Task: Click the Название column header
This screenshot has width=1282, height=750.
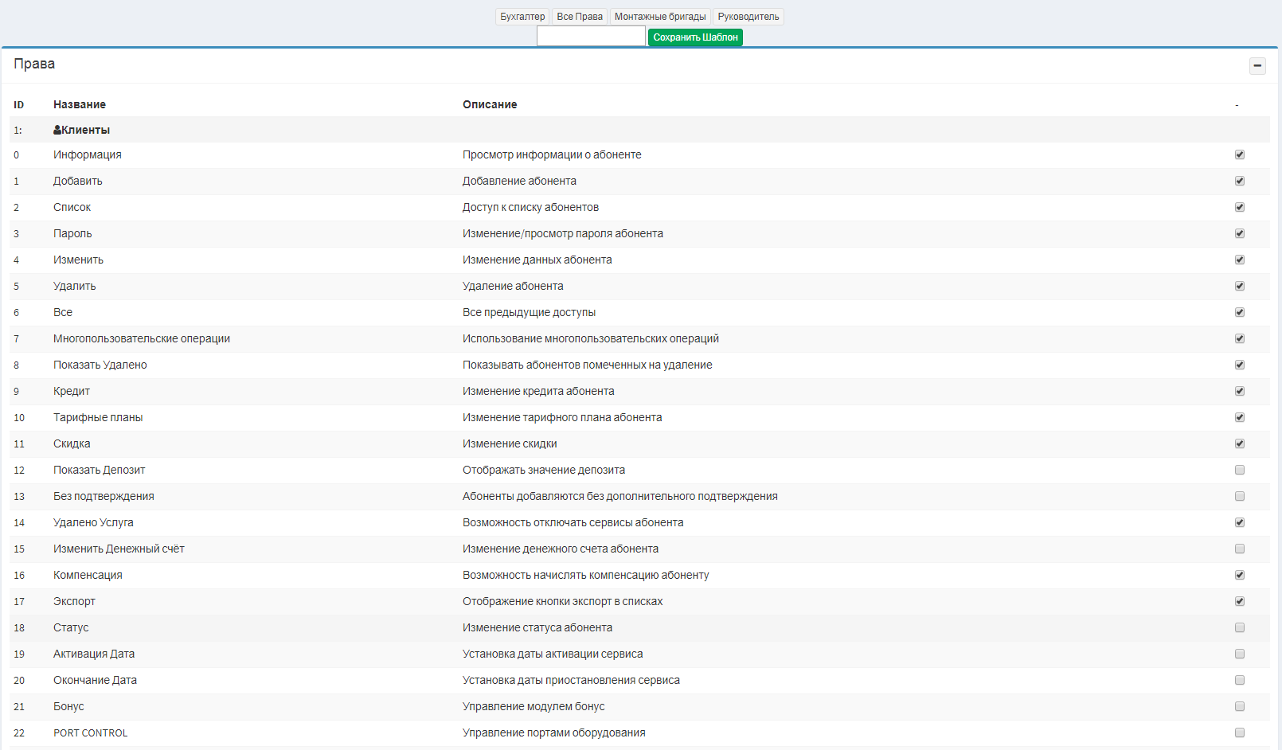Action: coord(80,104)
